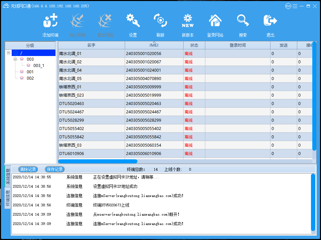This screenshot has width=321, height=240.
Task: Click log entry 终端DTU5020673上线
Action: point(111,205)
